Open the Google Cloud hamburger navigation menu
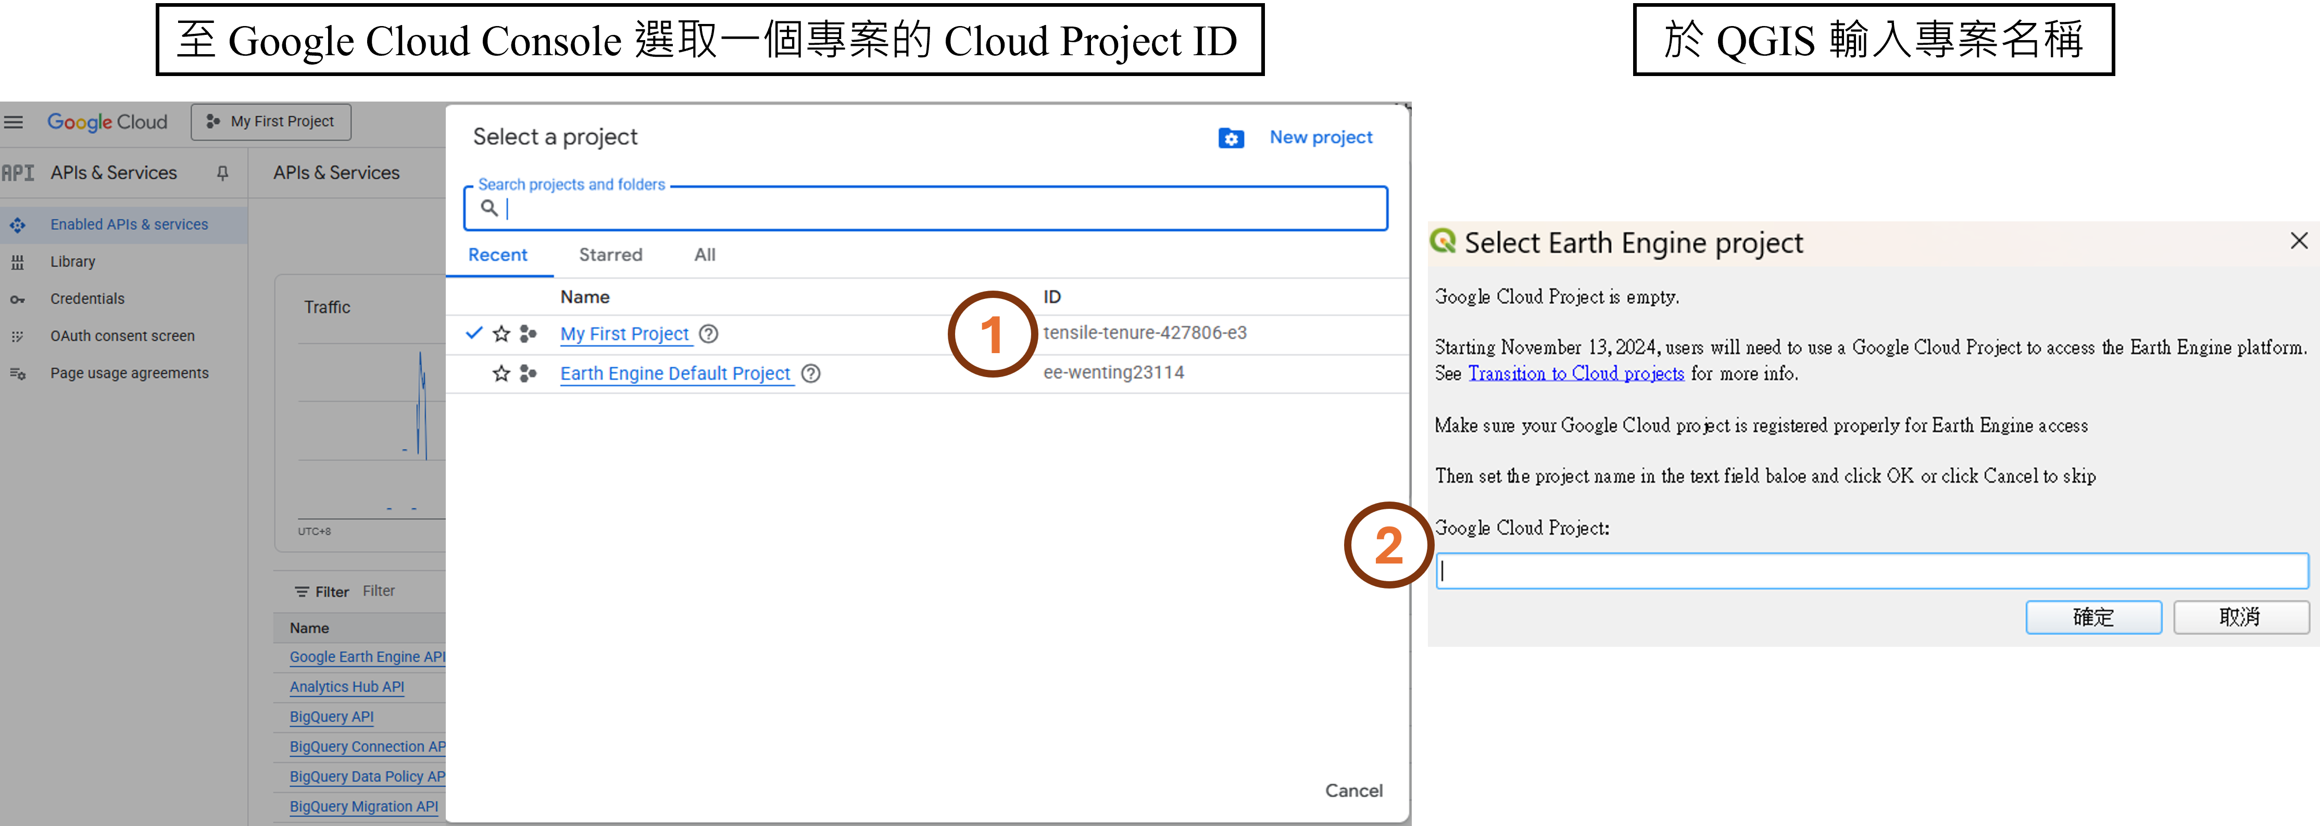 click(14, 121)
